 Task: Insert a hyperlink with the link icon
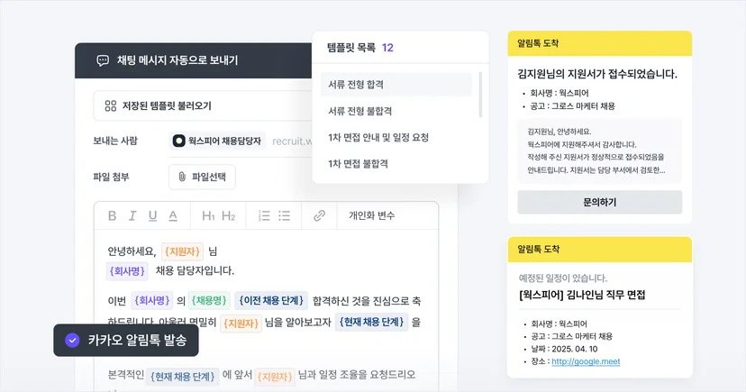319,216
